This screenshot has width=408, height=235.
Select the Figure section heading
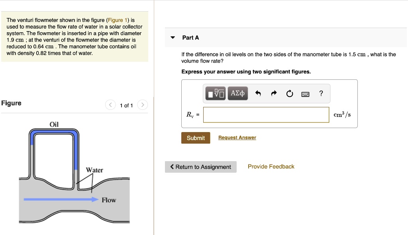(11, 103)
